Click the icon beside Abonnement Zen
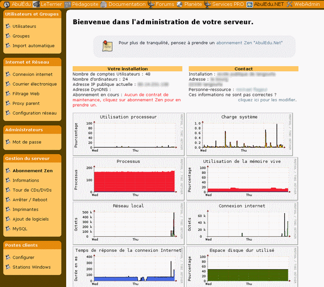The image size is (324, 287). point(8,171)
